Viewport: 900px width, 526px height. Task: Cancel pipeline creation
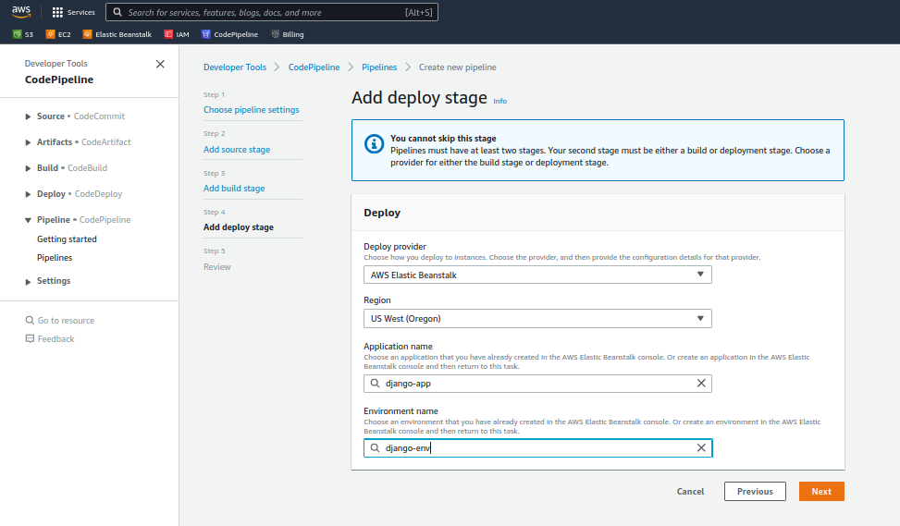(690, 492)
